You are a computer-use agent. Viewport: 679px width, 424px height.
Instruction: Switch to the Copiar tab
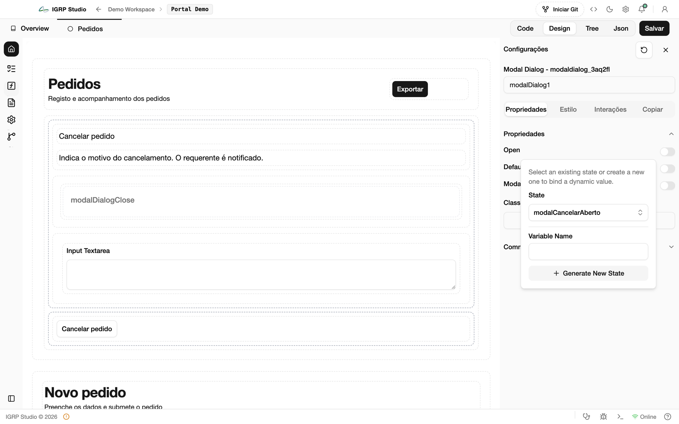(x=652, y=109)
